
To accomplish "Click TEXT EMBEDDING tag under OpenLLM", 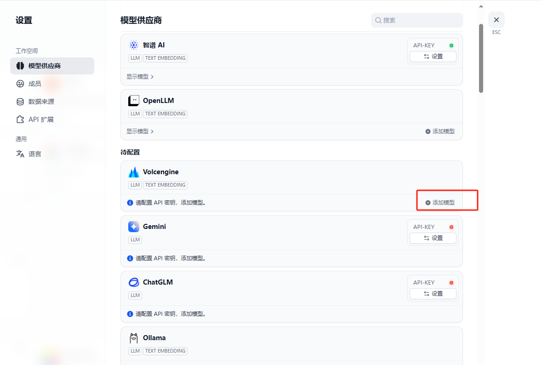I will [x=165, y=114].
